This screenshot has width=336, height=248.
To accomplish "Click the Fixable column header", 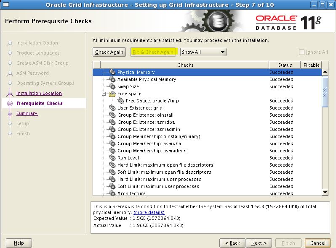I will 311,65.
